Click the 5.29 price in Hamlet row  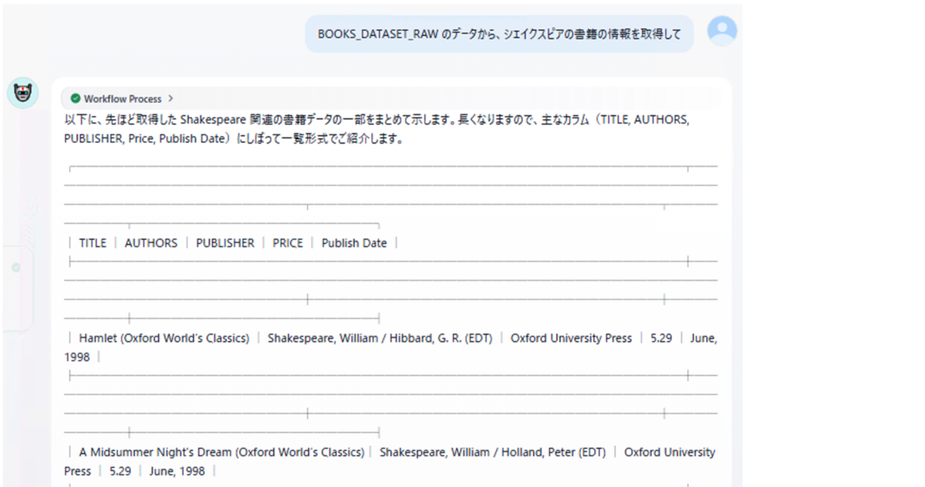[661, 338]
